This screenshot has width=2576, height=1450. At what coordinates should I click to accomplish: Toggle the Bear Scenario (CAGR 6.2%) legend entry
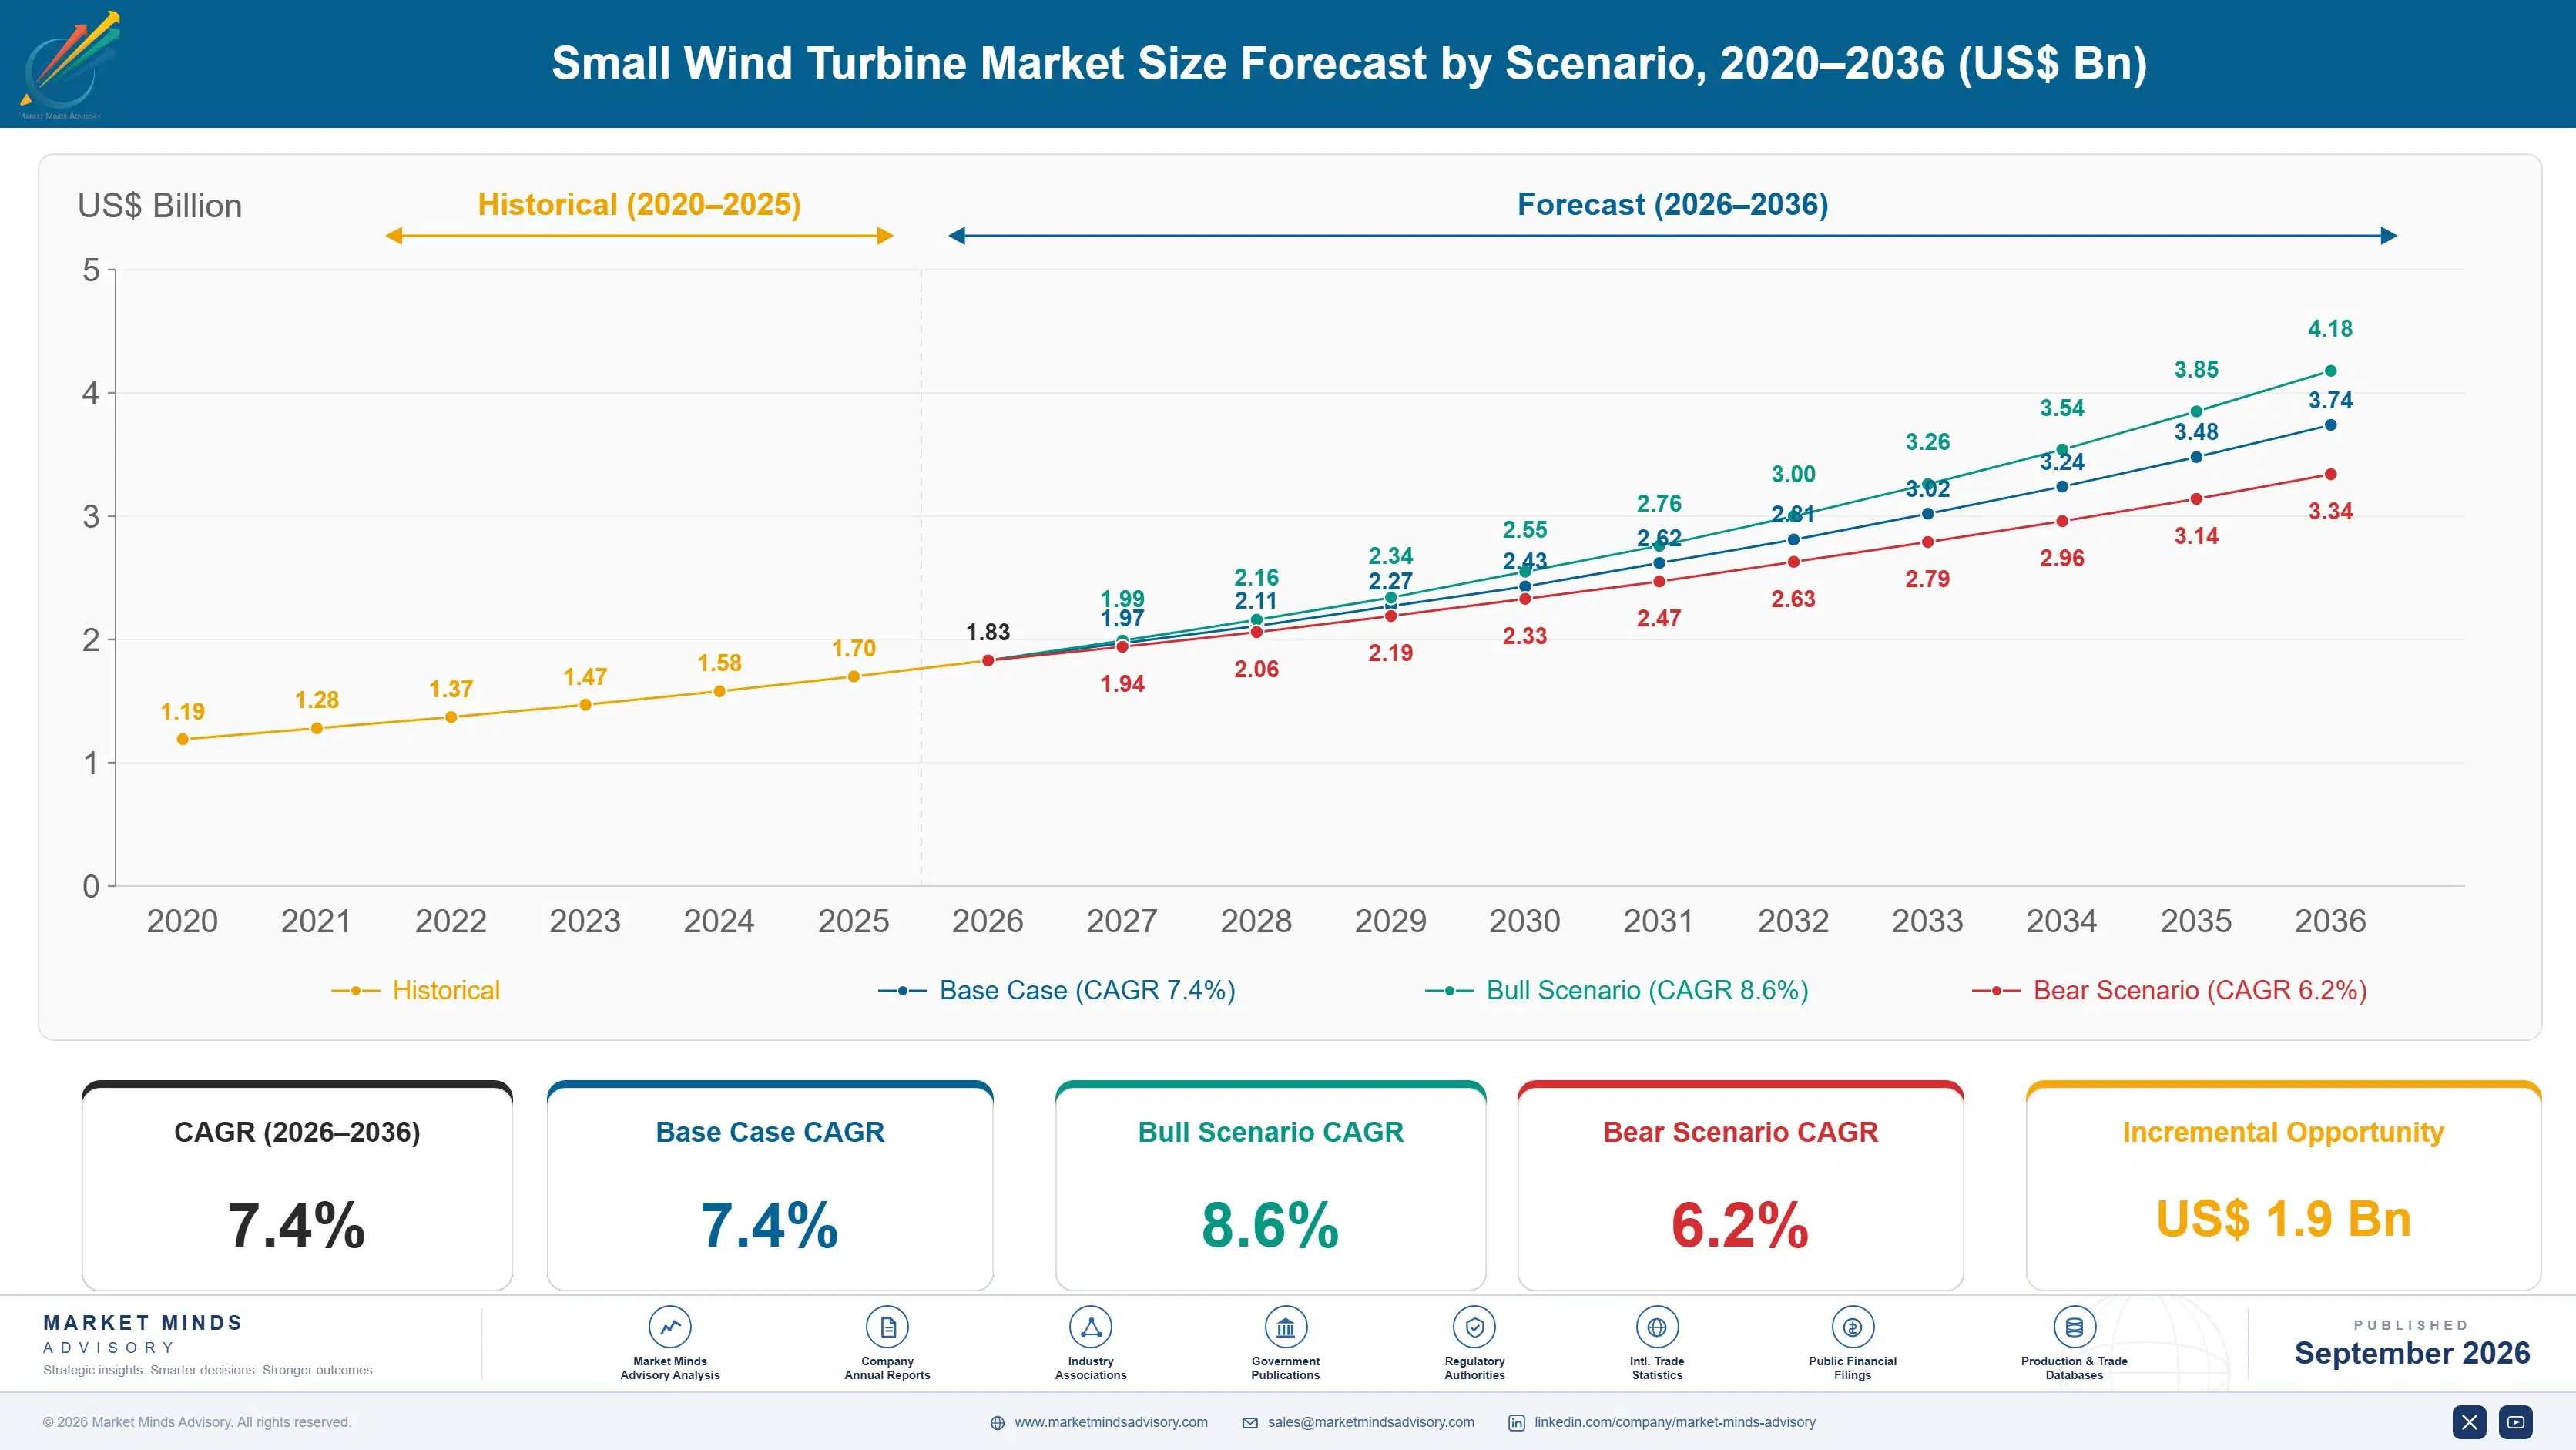click(2169, 990)
